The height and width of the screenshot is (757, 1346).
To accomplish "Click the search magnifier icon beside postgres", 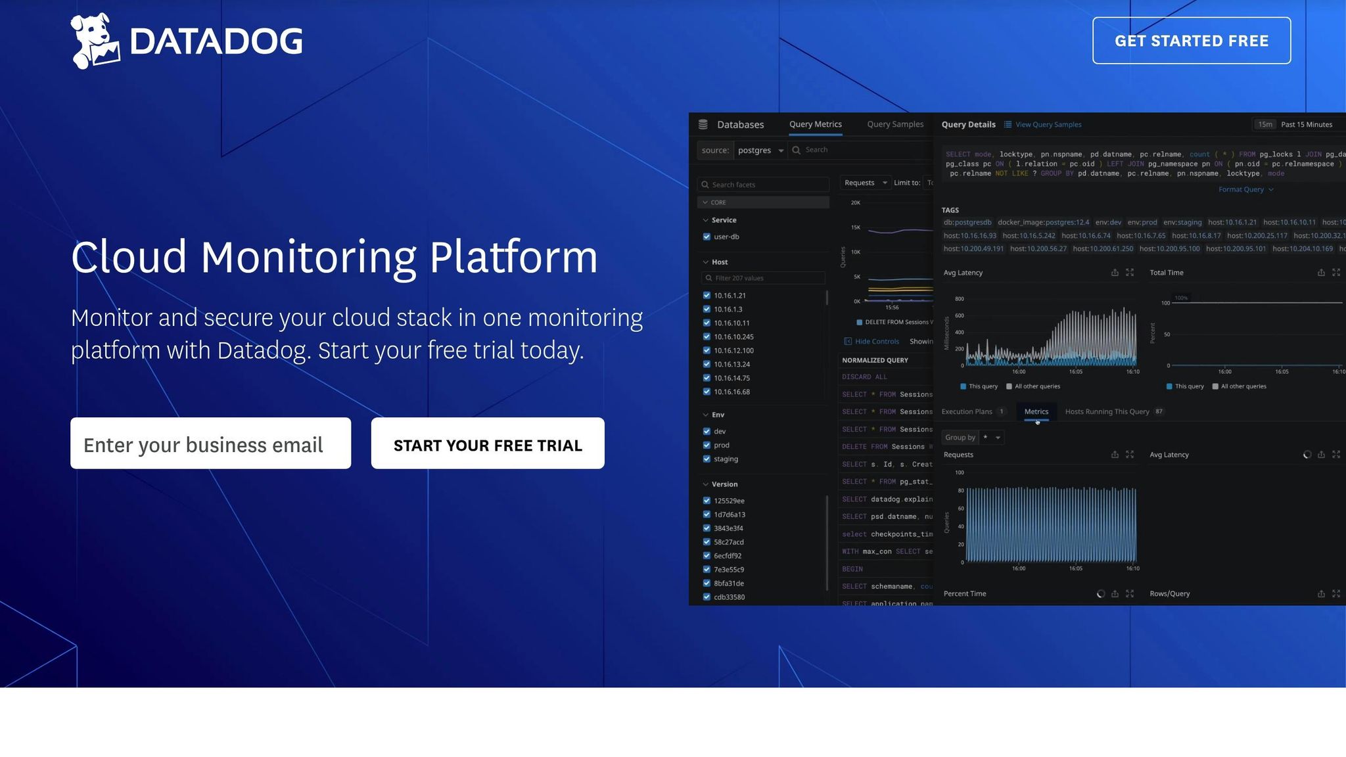I will click(x=797, y=150).
